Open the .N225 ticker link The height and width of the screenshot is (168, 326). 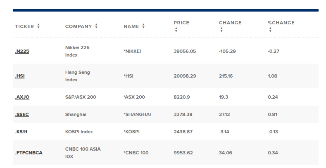(22, 51)
